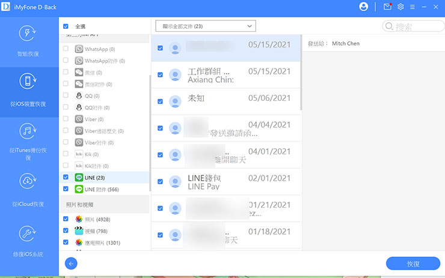Click the Kik附件 icon
The image size is (445, 278).
click(x=79, y=166)
